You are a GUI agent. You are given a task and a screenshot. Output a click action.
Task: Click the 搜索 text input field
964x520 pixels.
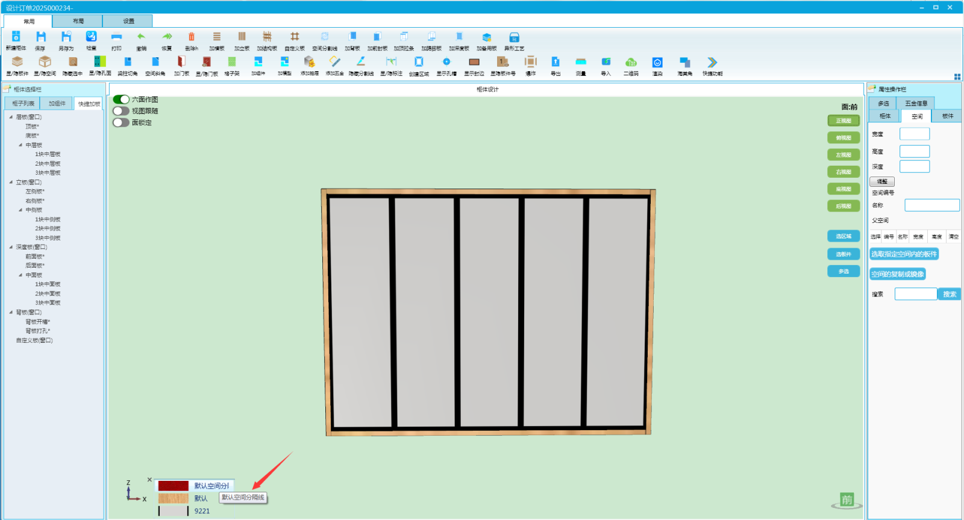click(915, 294)
